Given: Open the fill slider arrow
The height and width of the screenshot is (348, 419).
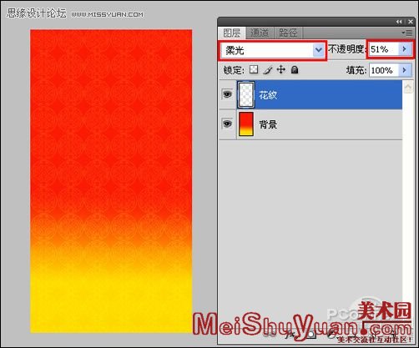Looking at the screenshot, I should click(405, 70).
